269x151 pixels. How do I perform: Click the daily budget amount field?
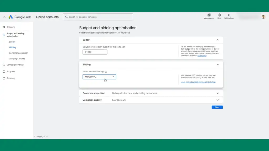[x=95, y=52]
